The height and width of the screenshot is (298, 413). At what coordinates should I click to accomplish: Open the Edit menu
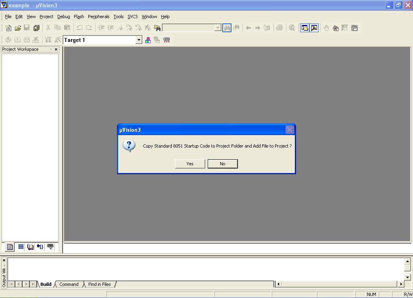click(x=19, y=17)
